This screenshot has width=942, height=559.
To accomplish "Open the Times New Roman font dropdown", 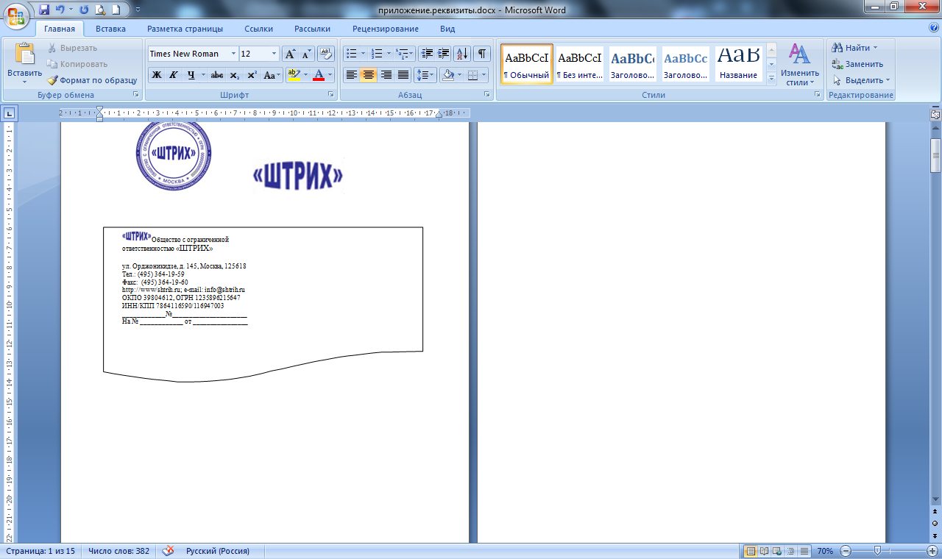I will tap(233, 54).
